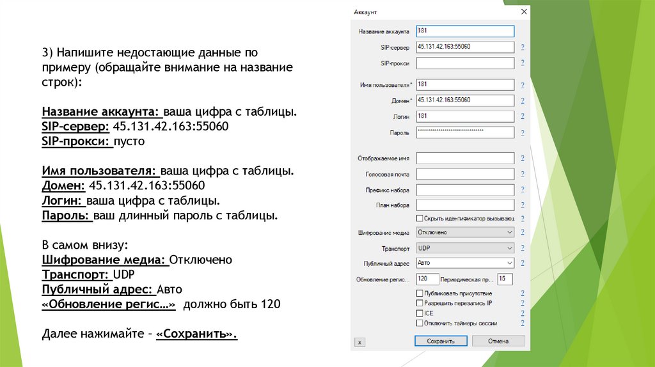The height and width of the screenshot is (367, 655).
Task: Click the SIP-сервер input field
Action: (x=465, y=47)
